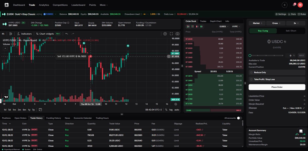
Task: Open the 4h timeframe selector
Action: (3, 34)
